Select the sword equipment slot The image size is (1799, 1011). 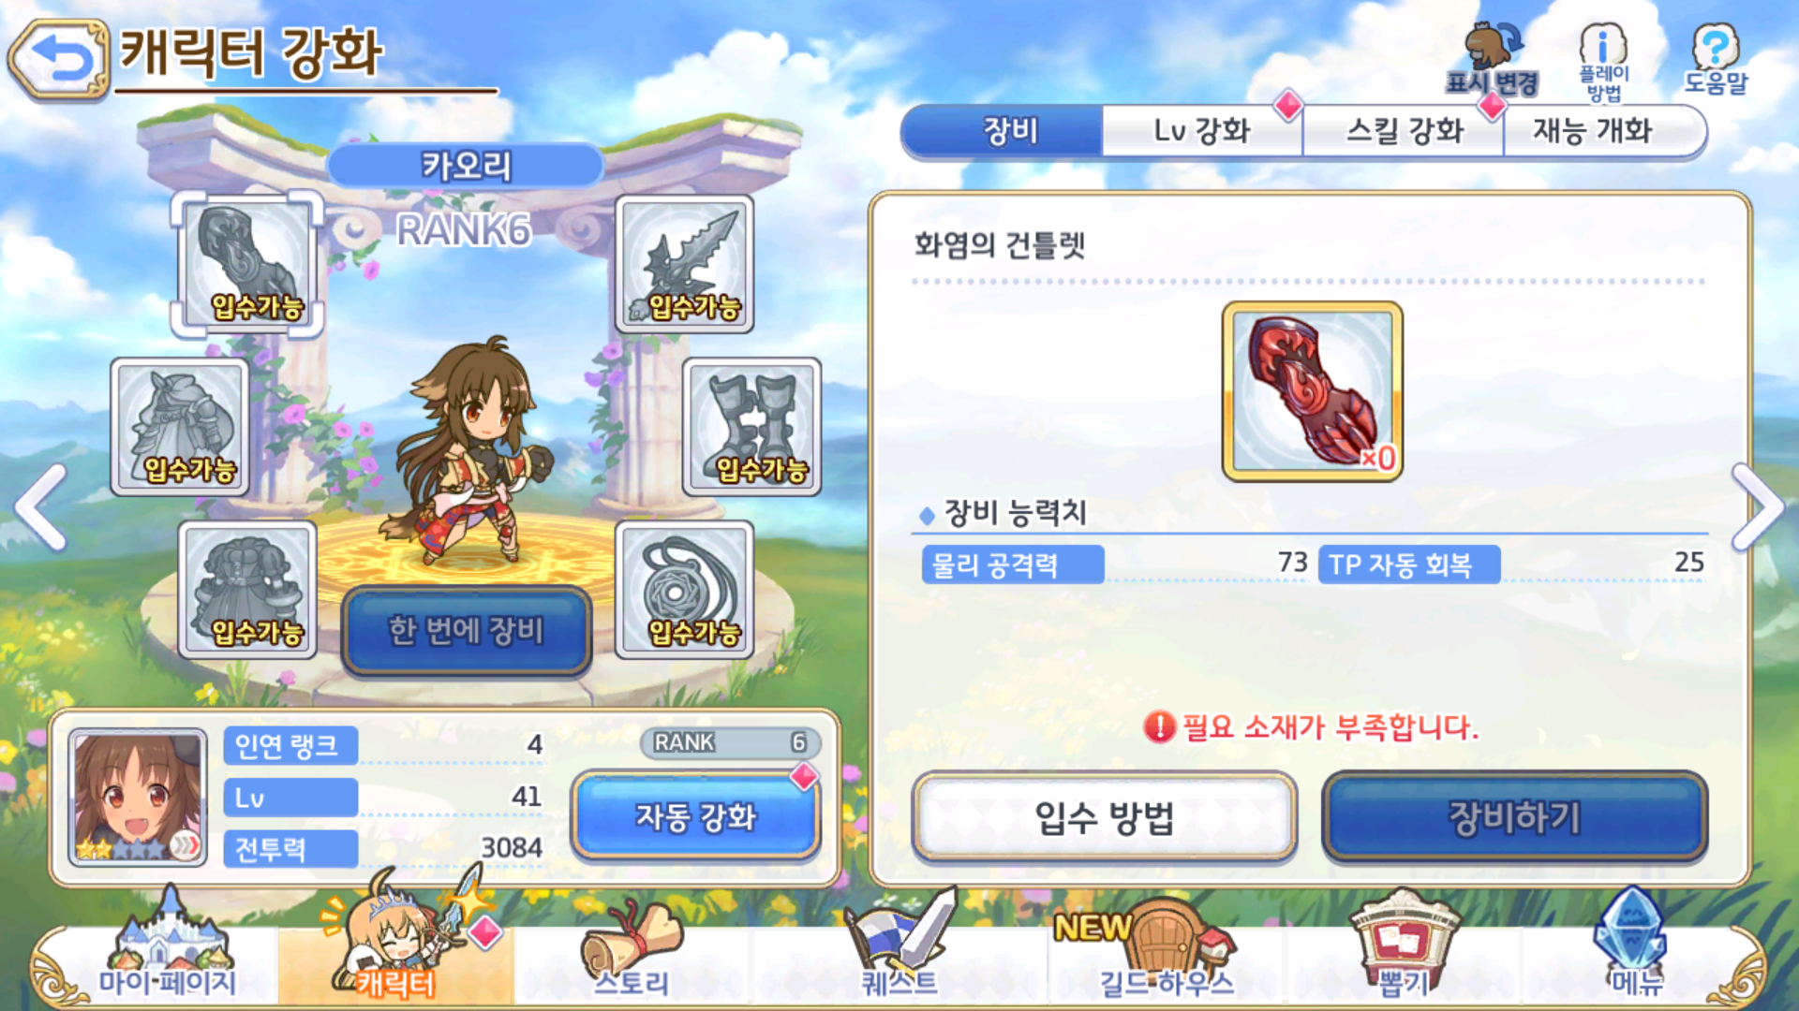[x=684, y=265]
